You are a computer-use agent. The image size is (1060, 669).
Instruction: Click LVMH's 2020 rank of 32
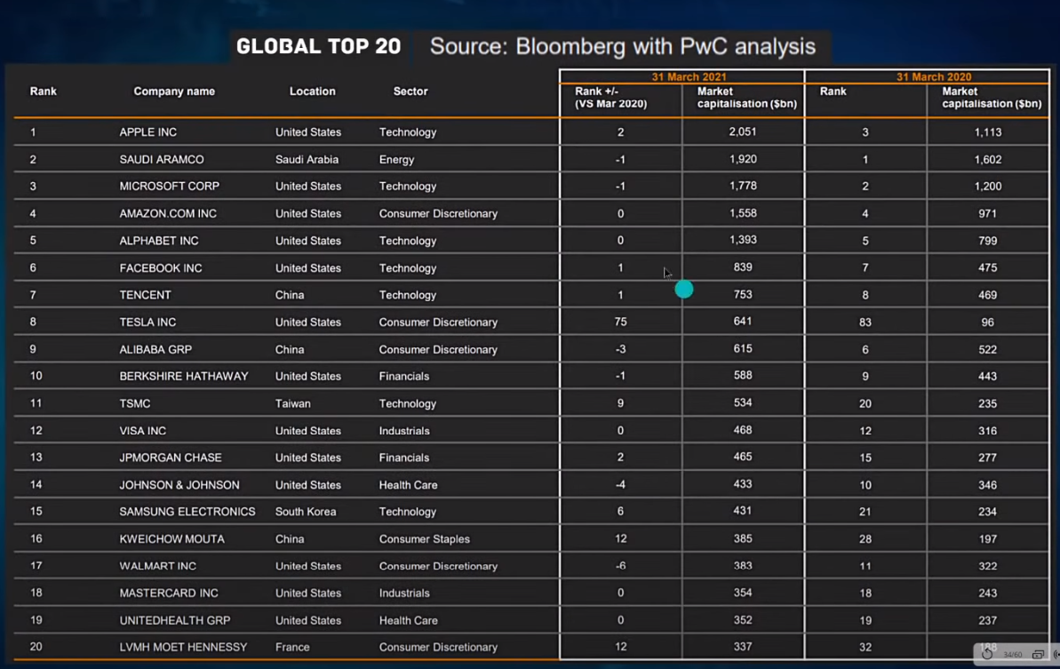pos(865,648)
